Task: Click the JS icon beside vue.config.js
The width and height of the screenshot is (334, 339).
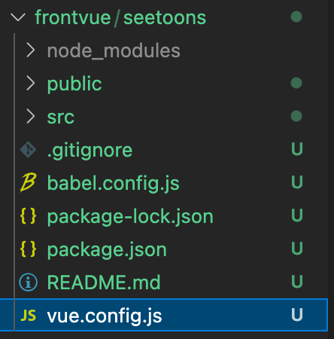Action: pyautogui.click(x=28, y=315)
